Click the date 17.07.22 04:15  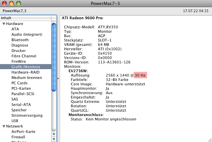(196, 11)
